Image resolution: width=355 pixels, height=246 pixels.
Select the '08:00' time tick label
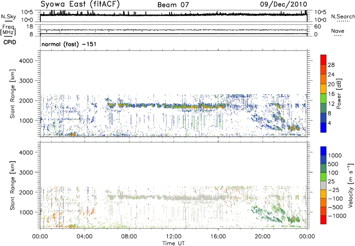pyautogui.click(x=129, y=237)
